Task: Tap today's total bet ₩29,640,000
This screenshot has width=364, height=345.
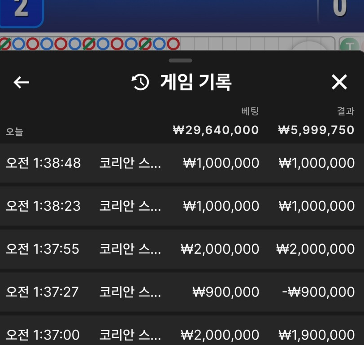Action: pyautogui.click(x=216, y=130)
